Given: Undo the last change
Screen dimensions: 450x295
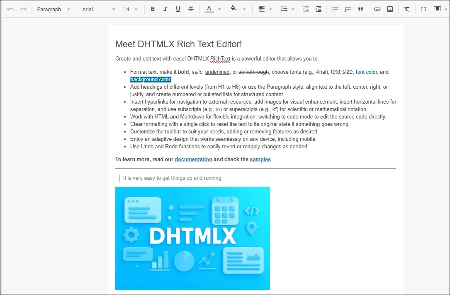Looking at the screenshot, I should coord(11,9).
